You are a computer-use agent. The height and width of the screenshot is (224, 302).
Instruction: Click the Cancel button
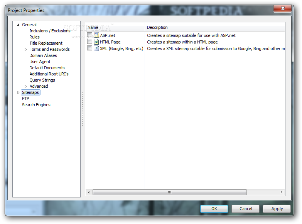245,209
